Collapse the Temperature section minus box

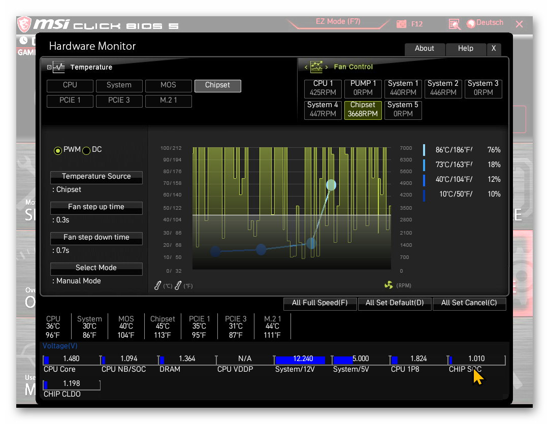49,67
